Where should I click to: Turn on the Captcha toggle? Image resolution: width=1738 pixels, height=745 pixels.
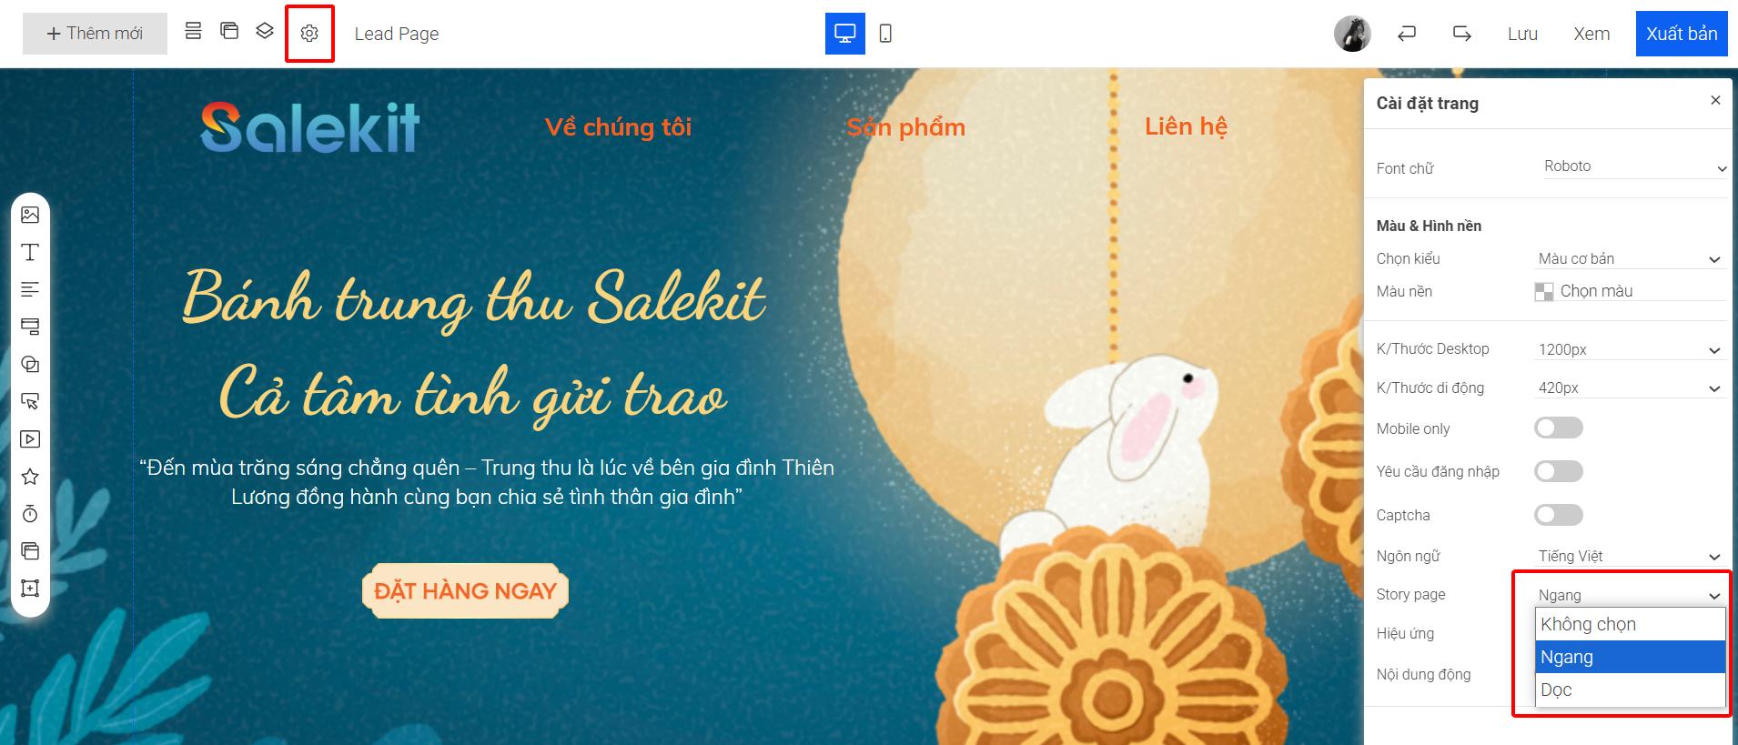tap(1559, 515)
